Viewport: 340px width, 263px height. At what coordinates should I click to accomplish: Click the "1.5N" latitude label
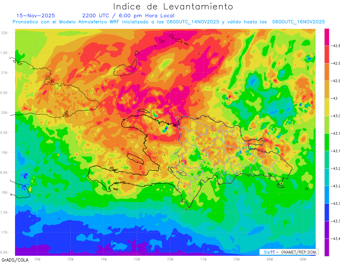click(x=4, y=53)
